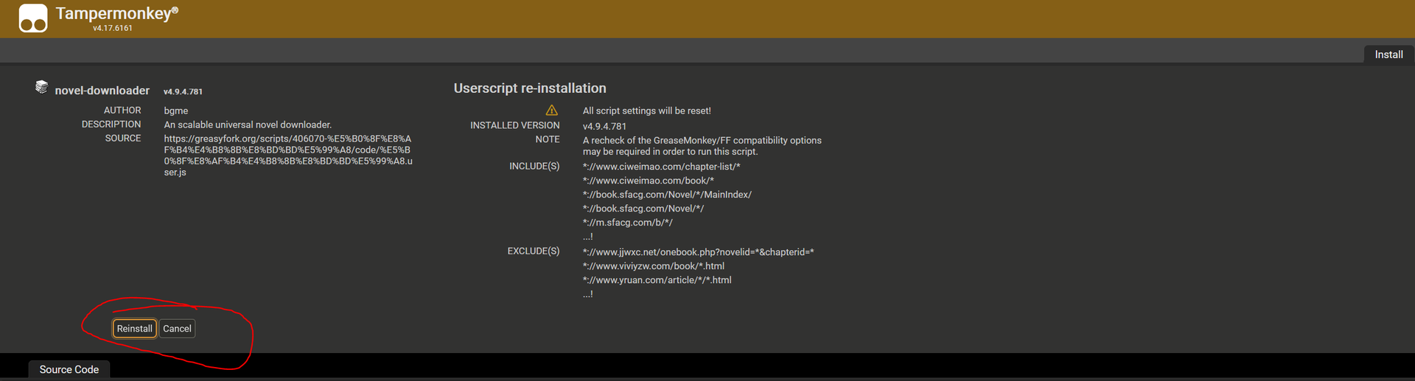This screenshot has height=381, width=1415.
Task: Open the Install tab
Action: click(1388, 55)
